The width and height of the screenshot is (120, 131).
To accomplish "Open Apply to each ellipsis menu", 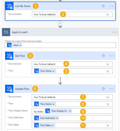I will (x=114, y=32).
